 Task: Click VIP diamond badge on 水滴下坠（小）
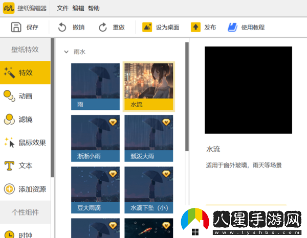coord(166,174)
